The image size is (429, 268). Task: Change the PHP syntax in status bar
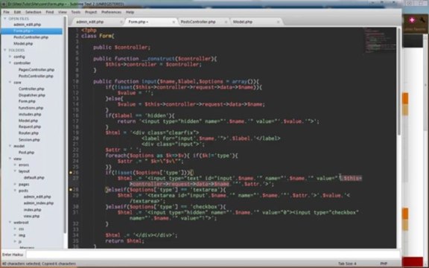coord(384,264)
